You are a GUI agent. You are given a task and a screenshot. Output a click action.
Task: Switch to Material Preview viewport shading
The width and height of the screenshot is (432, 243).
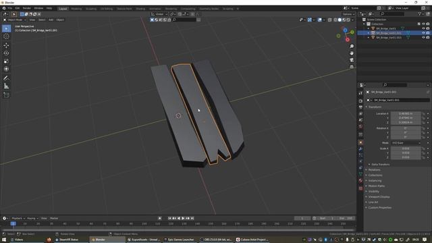click(344, 20)
